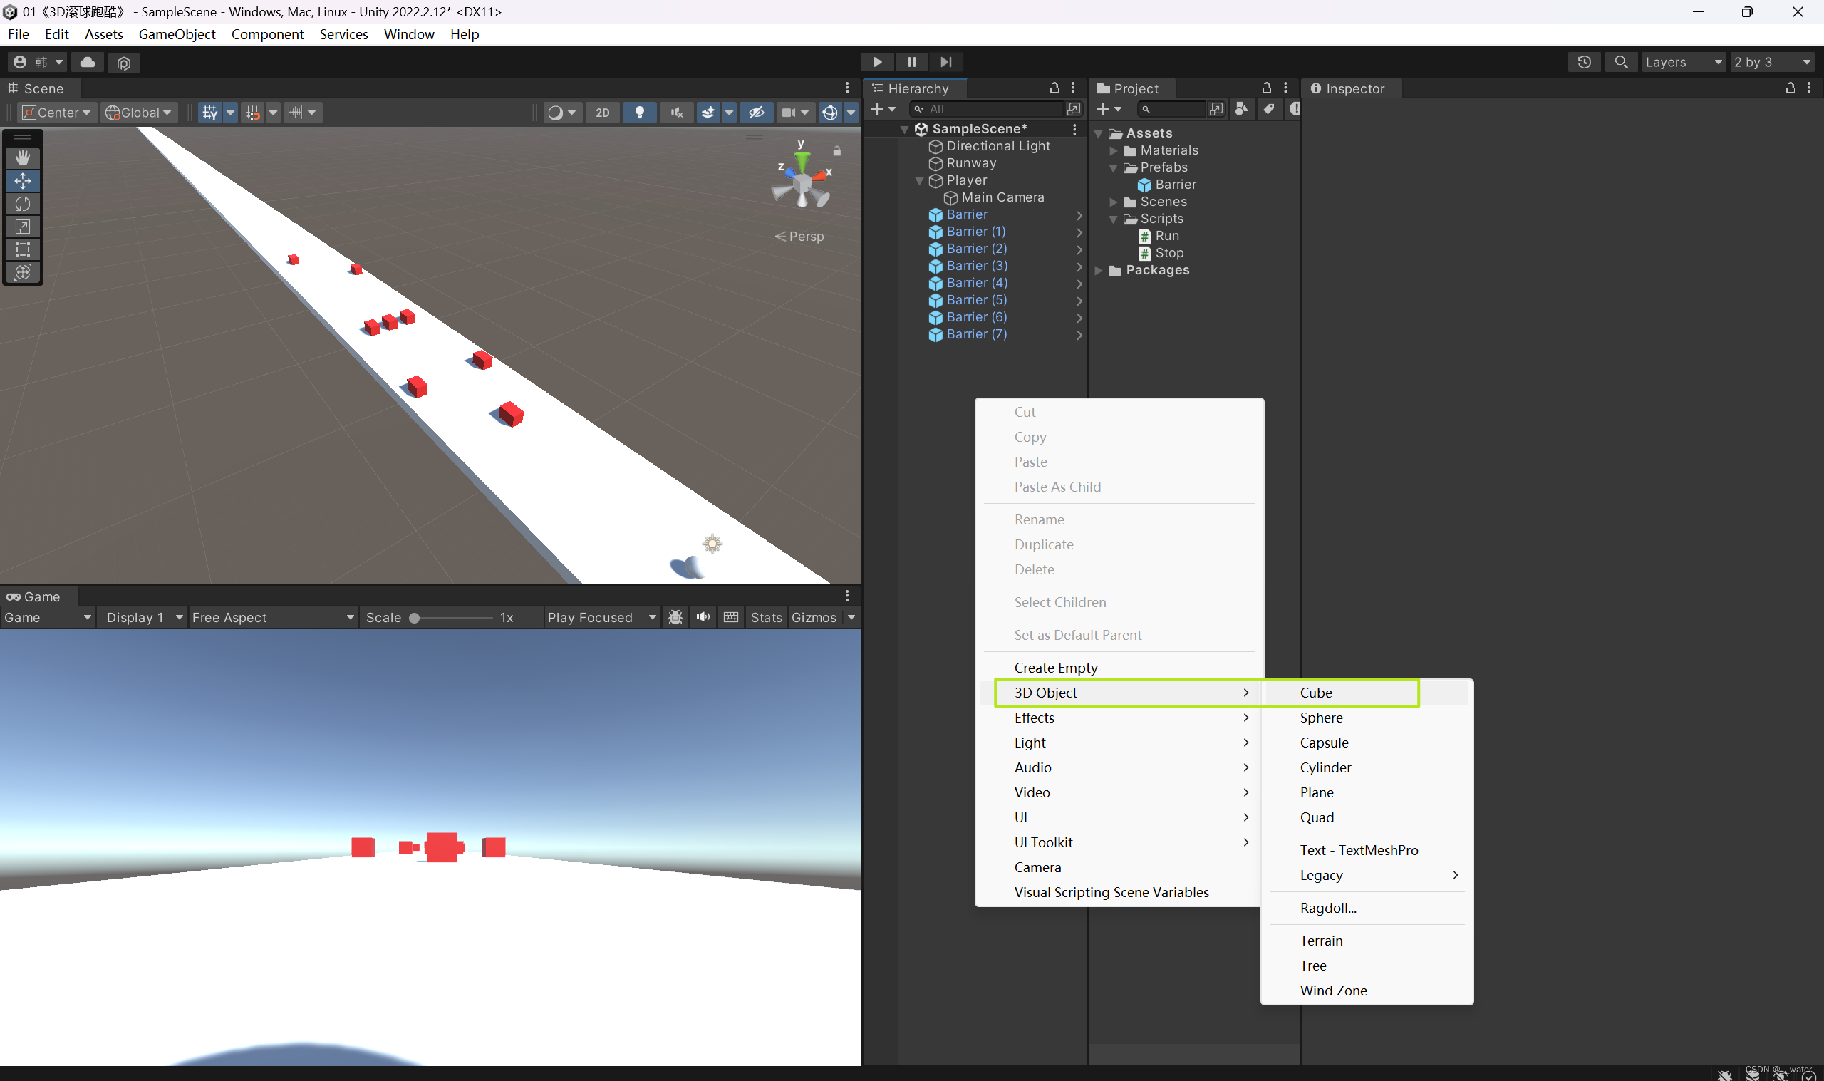
Task: Open the GameObject menu
Action: coord(177,34)
